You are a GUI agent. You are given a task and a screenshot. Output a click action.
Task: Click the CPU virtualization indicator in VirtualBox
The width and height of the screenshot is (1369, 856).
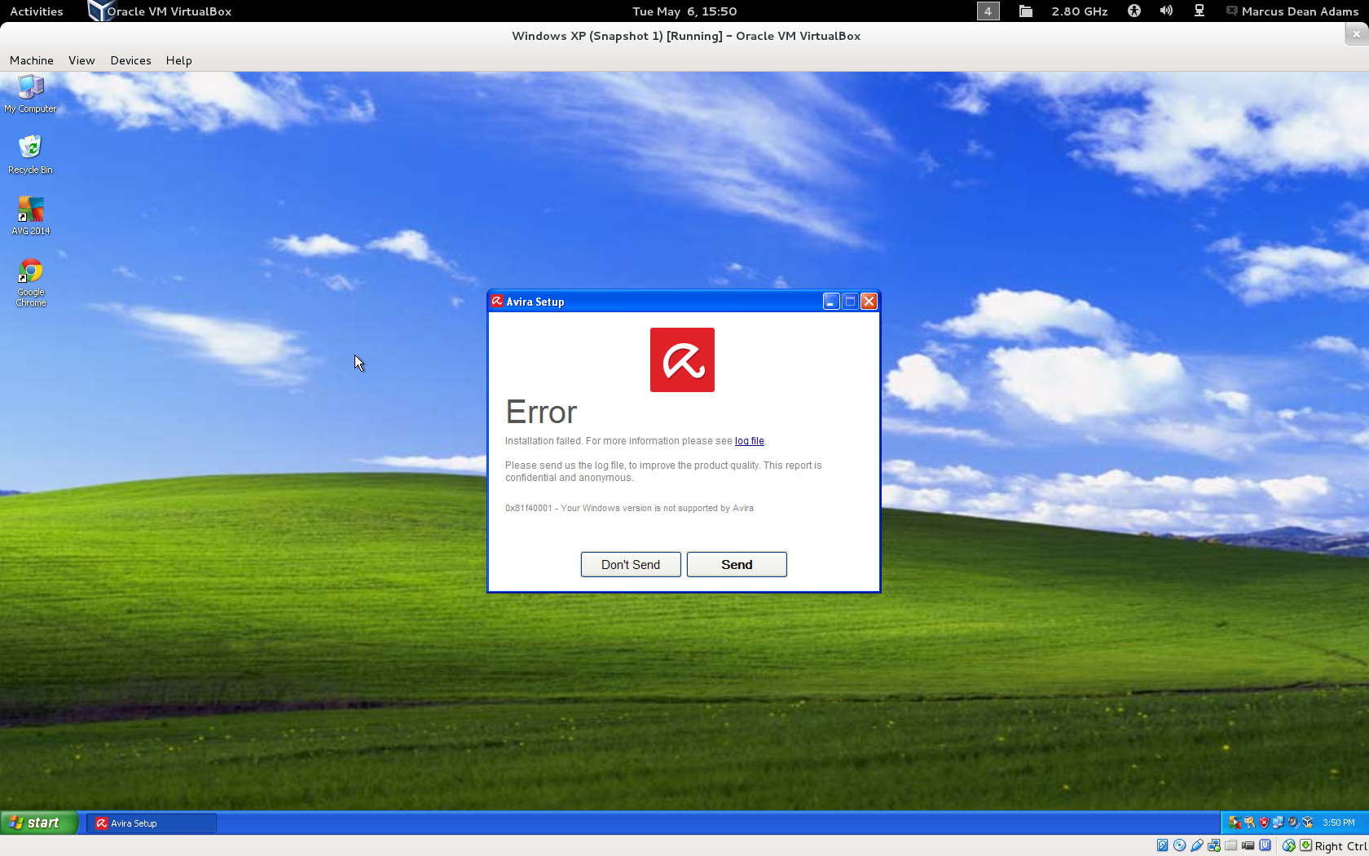pos(1266,845)
